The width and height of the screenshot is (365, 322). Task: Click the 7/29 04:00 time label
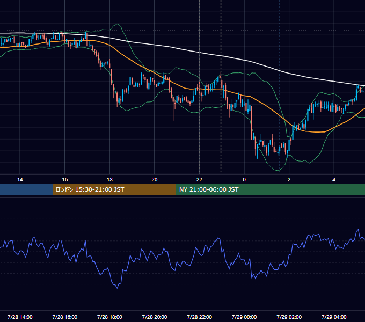334,317
